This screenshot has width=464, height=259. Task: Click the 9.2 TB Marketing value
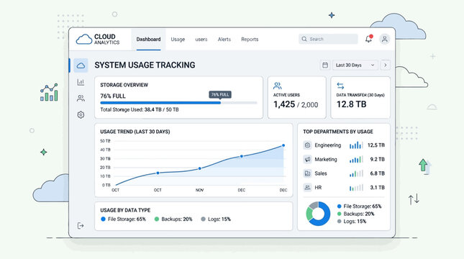click(x=377, y=159)
